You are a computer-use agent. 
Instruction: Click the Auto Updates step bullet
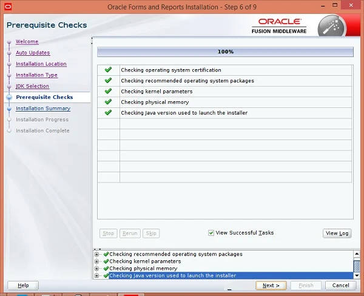9,53
